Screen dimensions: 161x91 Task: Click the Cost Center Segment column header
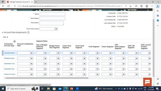click(x=80, y=47)
